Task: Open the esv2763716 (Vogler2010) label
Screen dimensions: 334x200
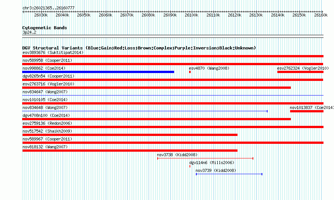Action: point(48,84)
